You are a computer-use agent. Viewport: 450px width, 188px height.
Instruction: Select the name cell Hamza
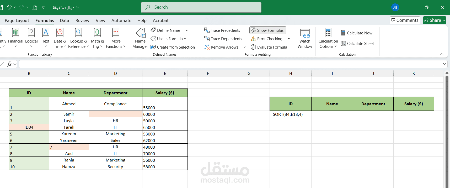coord(69,167)
